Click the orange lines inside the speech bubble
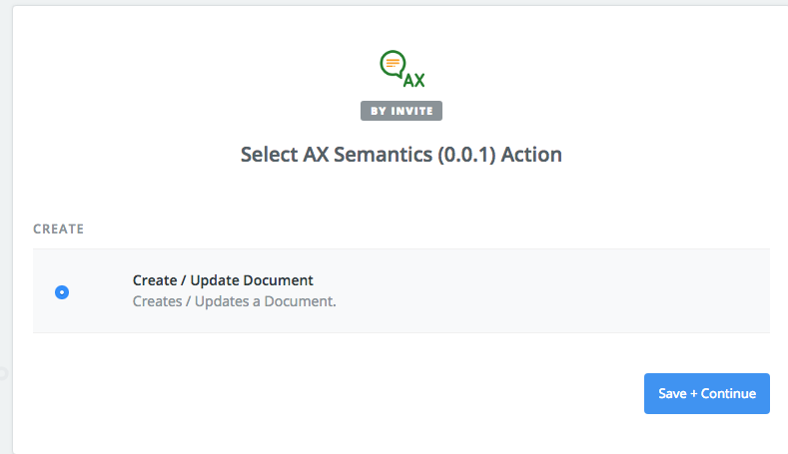The image size is (788, 454). 393,63
